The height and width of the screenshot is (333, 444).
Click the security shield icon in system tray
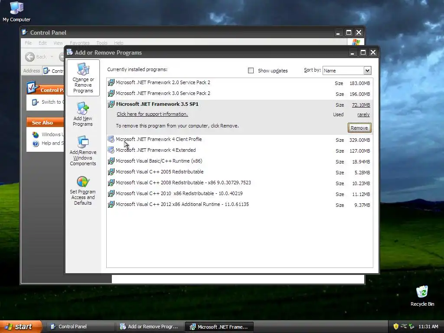tap(396, 326)
